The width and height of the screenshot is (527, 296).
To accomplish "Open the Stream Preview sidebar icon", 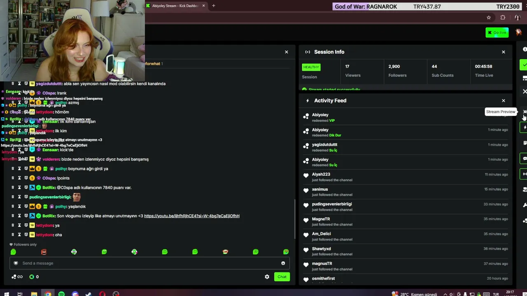I will click(x=525, y=112).
